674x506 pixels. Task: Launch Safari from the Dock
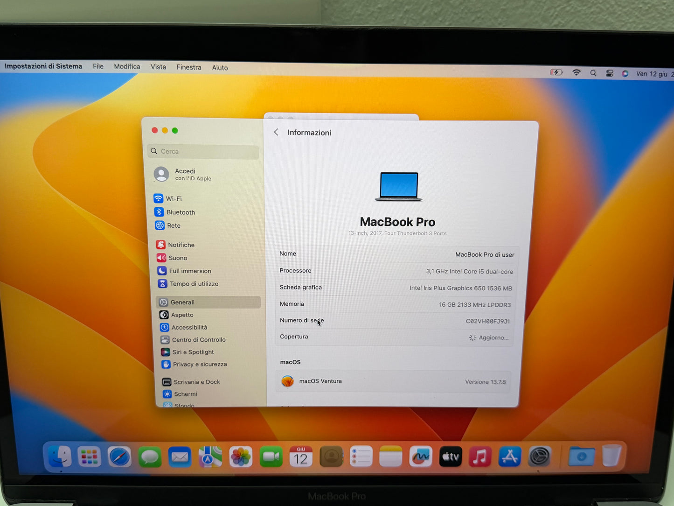click(119, 457)
